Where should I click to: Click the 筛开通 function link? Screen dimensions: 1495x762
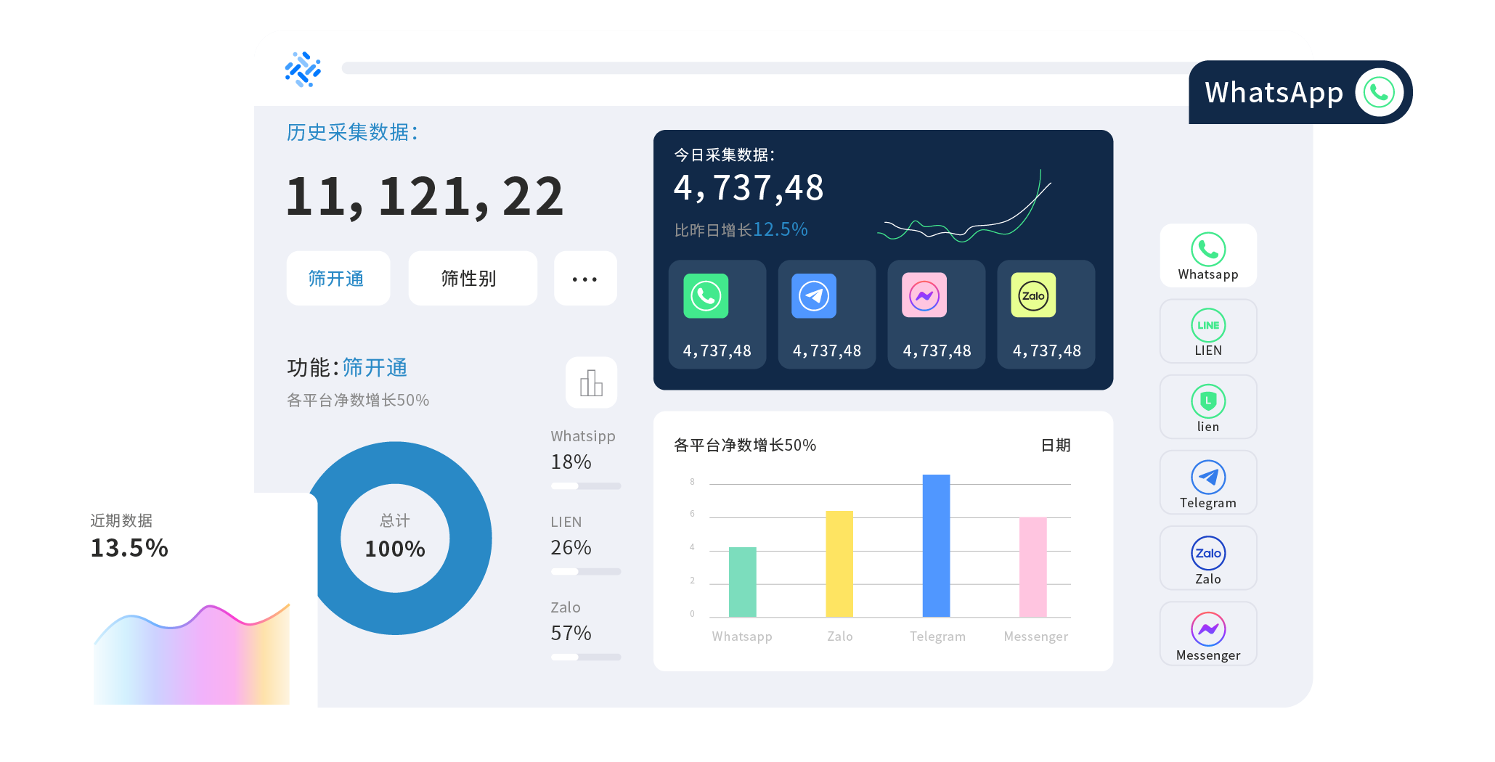click(x=375, y=368)
